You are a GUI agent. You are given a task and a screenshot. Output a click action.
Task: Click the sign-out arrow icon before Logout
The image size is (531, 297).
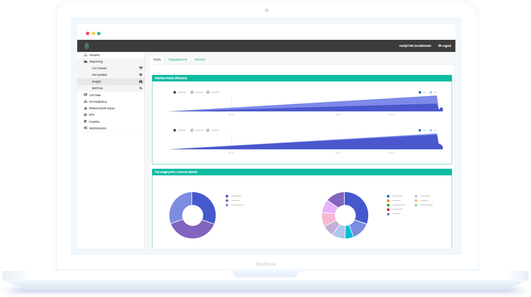pyautogui.click(x=440, y=46)
